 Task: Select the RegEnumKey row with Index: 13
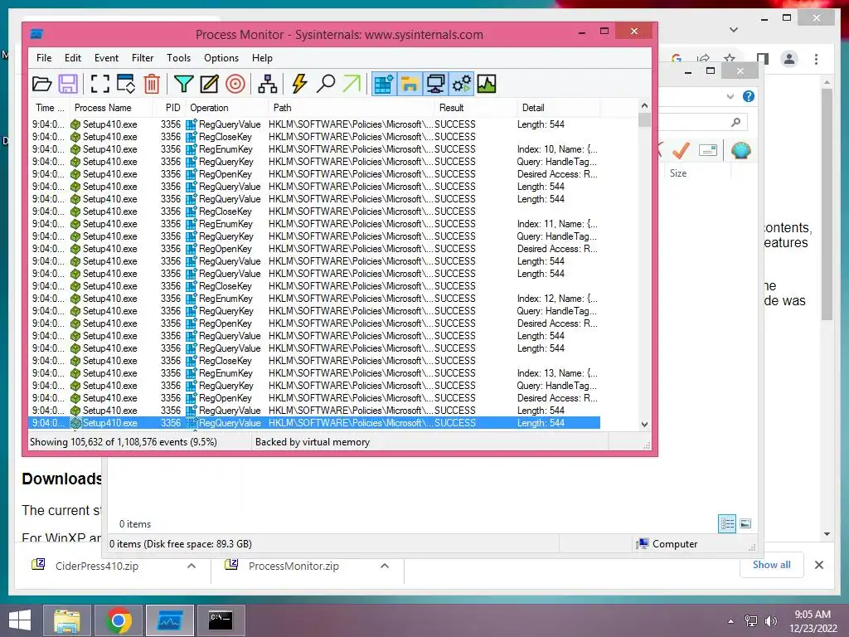click(314, 374)
